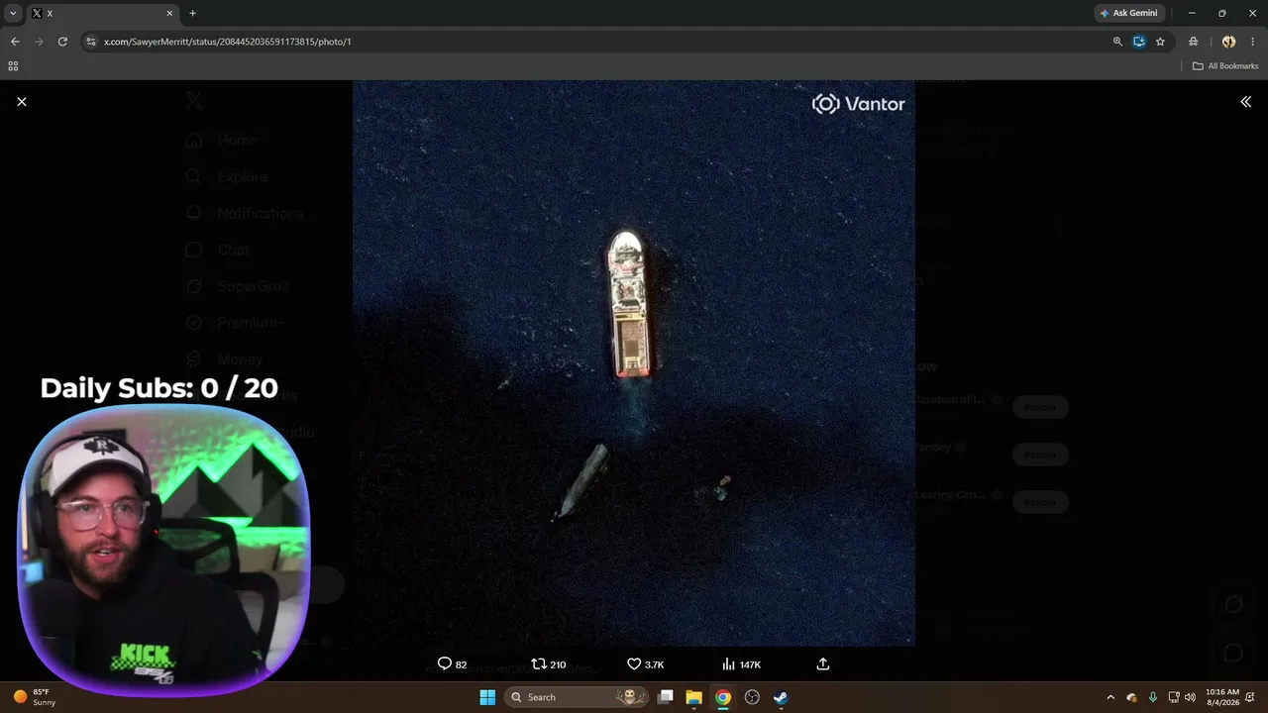Image resolution: width=1268 pixels, height=713 pixels.
Task: Show hidden system tray icons
Action: [1110, 697]
